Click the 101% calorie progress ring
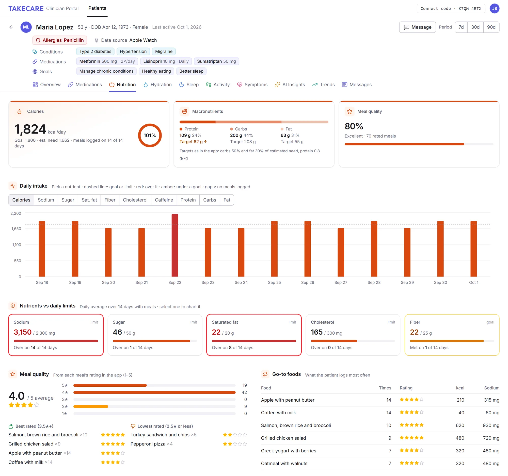 (x=150, y=135)
